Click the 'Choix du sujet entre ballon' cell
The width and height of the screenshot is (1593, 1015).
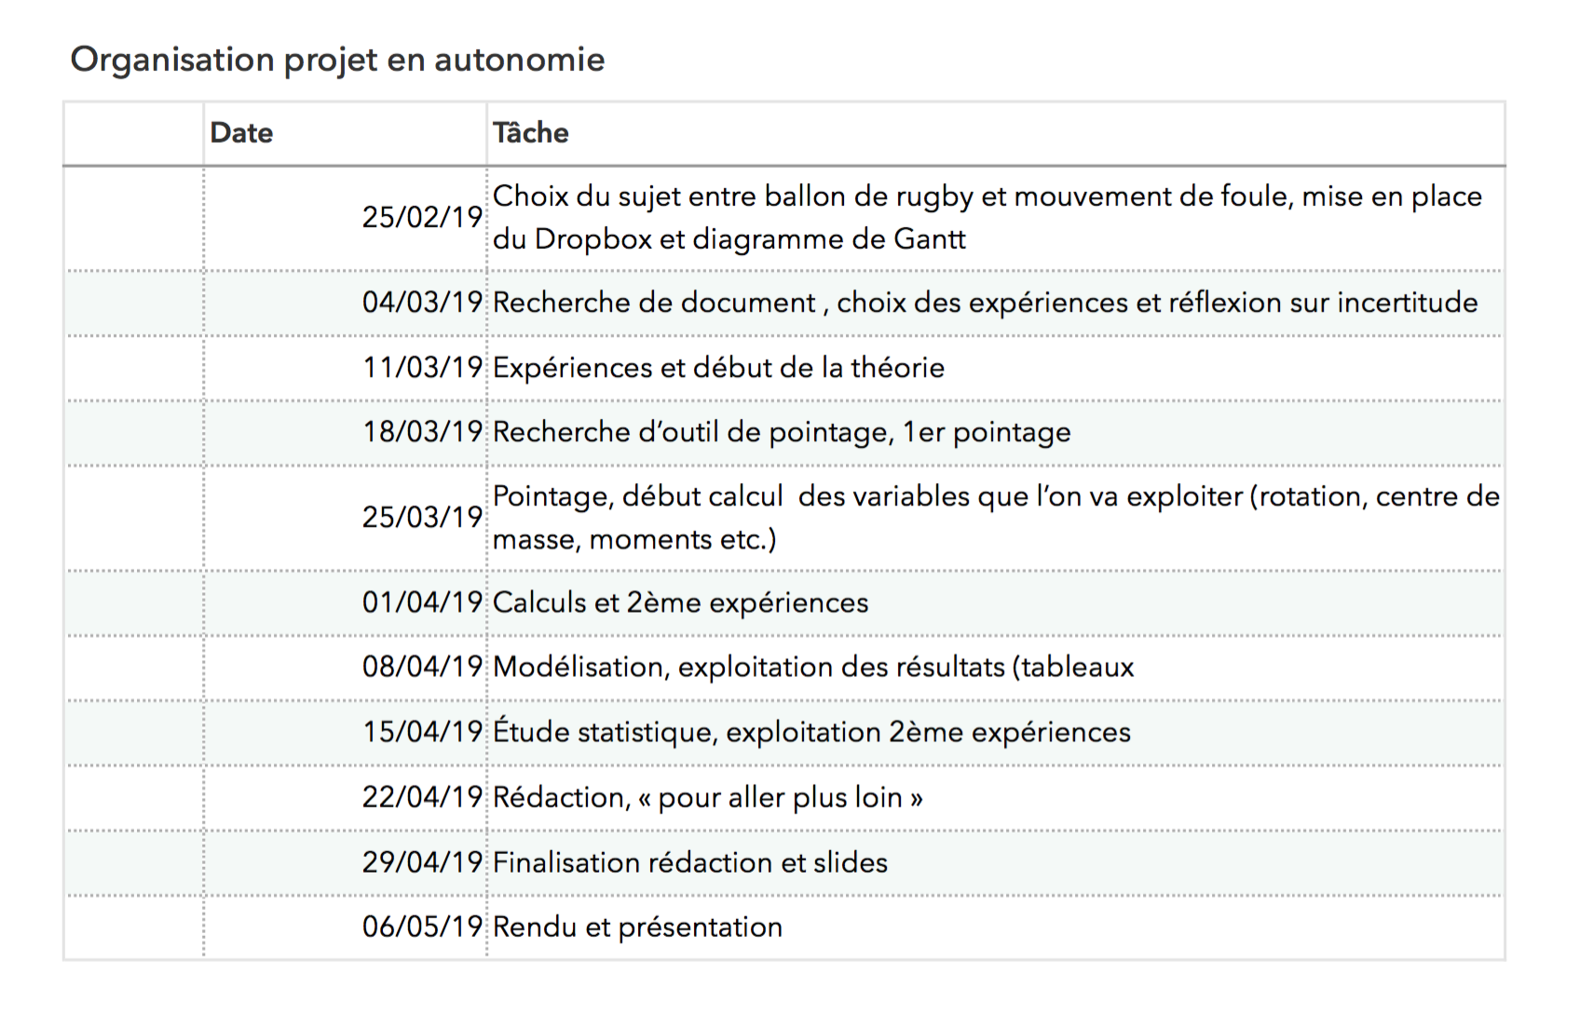[x=987, y=217]
